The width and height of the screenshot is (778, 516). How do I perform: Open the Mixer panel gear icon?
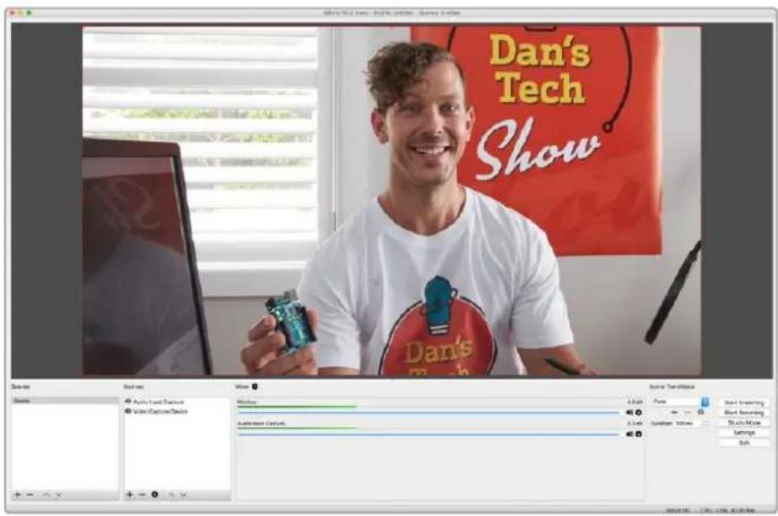(255, 386)
